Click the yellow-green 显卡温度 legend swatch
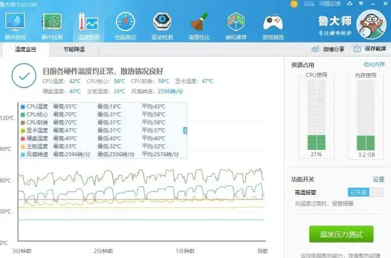This screenshot has width=391, height=258. tap(23, 130)
